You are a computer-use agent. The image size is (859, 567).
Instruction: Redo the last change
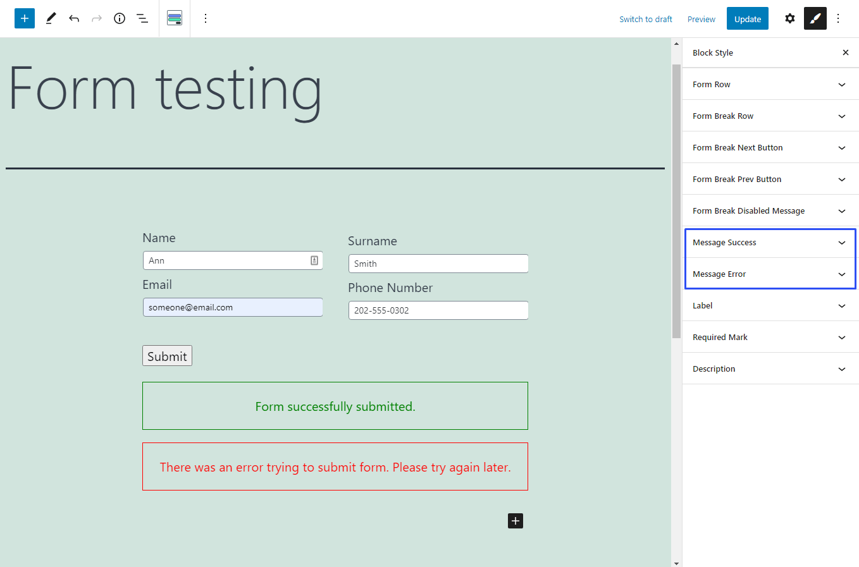click(x=96, y=18)
